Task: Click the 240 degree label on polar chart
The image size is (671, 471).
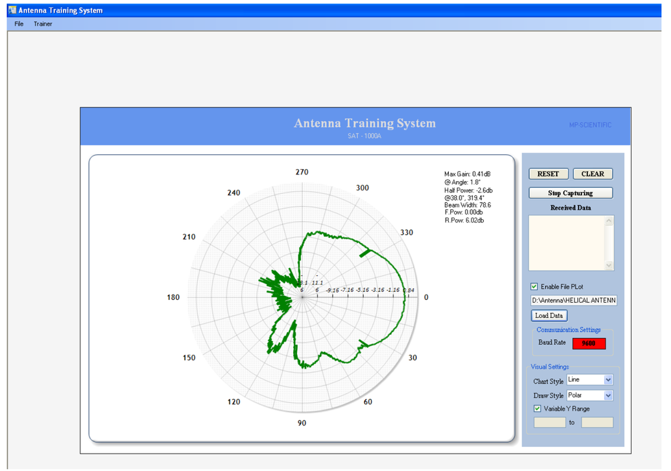Action: tap(233, 193)
